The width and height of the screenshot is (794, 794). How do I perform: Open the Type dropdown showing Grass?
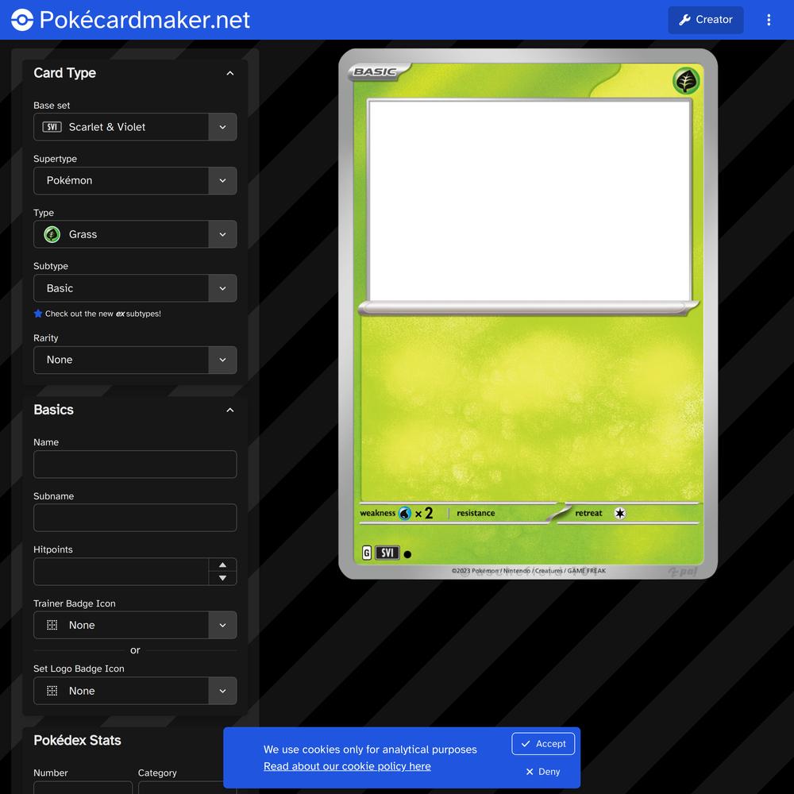pyautogui.click(x=135, y=234)
